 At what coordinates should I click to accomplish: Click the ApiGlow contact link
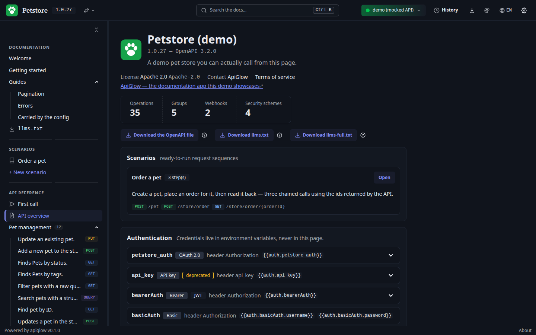237,77
